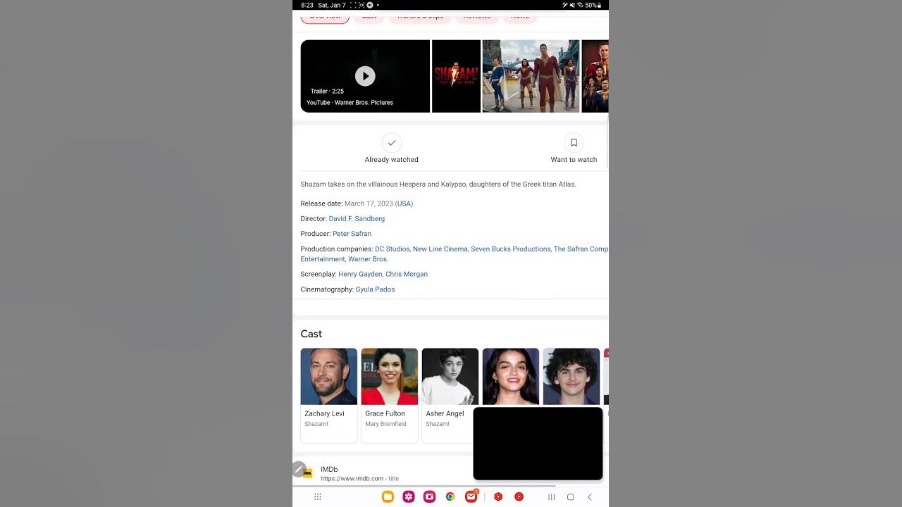This screenshot has height=507, width=902.
Task: Click the 'Trailer · 2:25' label
Action: (x=327, y=92)
